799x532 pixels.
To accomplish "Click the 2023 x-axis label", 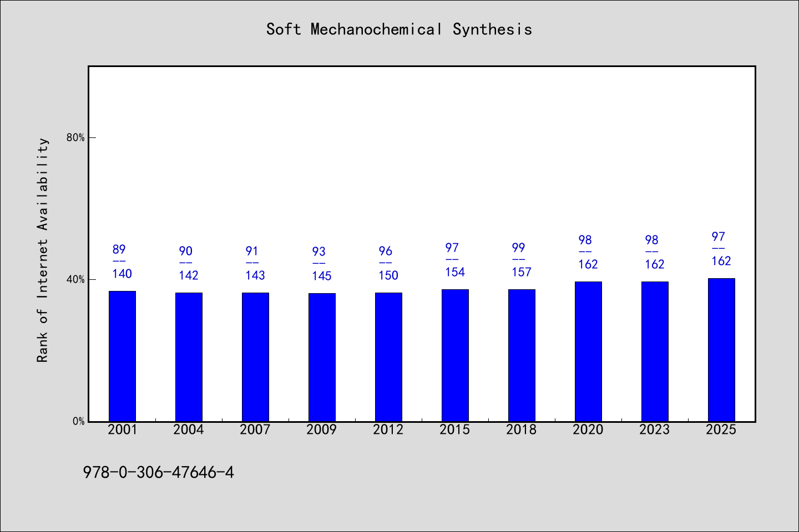I will pos(655,429).
